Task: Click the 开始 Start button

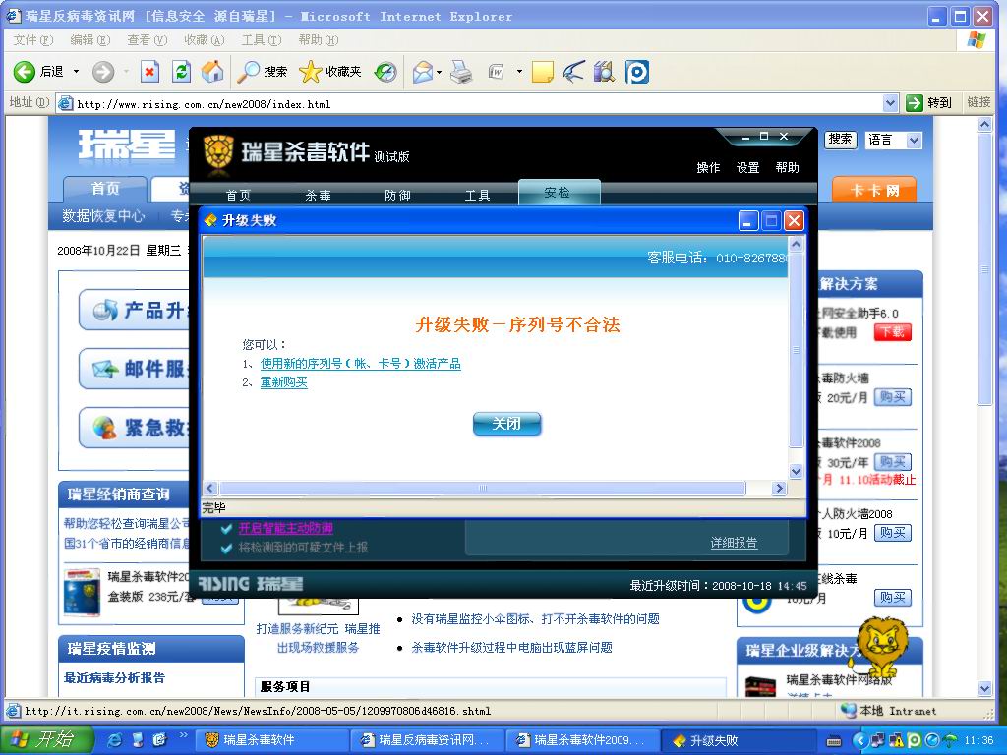Action: click(x=46, y=740)
